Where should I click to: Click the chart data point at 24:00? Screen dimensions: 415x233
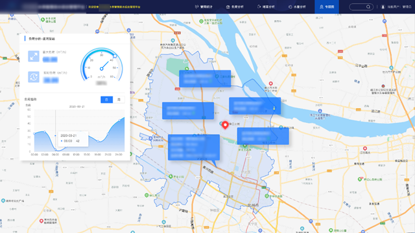pyautogui.click(x=119, y=120)
